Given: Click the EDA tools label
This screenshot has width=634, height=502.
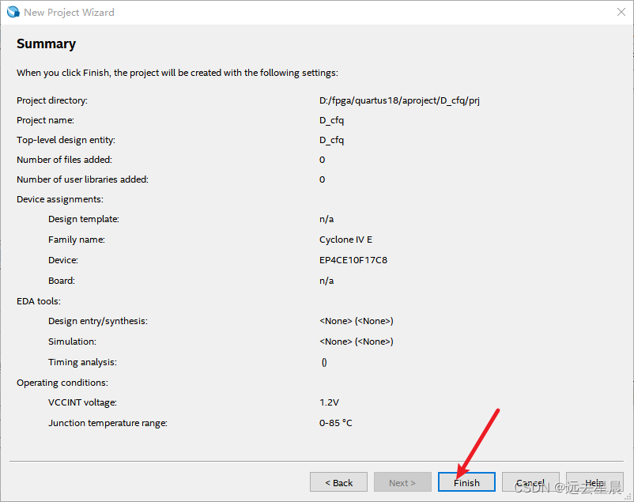Looking at the screenshot, I should [x=39, y=301].
